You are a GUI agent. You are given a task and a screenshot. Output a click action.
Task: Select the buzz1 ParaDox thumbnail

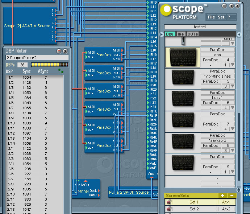[x=183, y=99]
